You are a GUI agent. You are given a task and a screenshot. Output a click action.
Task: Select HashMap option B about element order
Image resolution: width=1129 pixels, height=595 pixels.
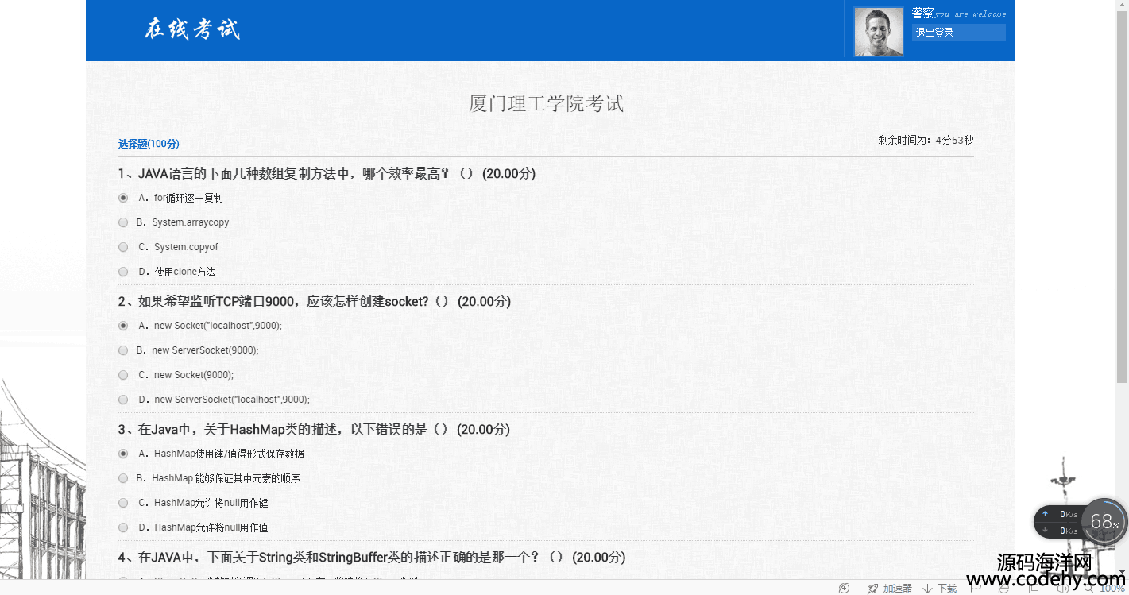point(123,478)
